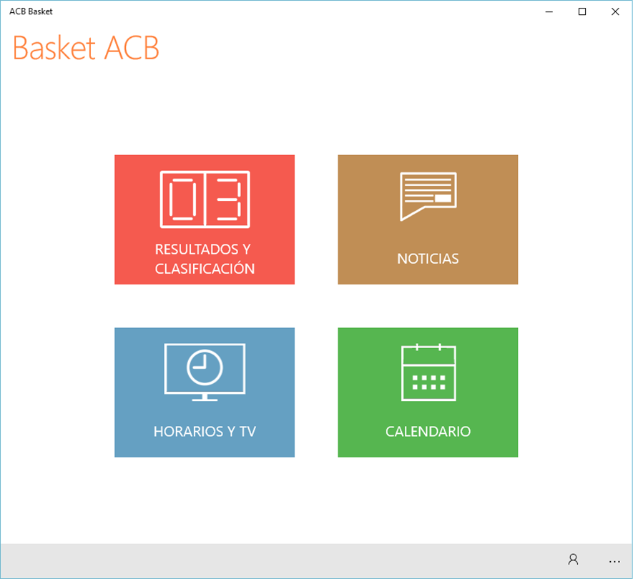Click the Basket ACB heading

coord(86,48)
